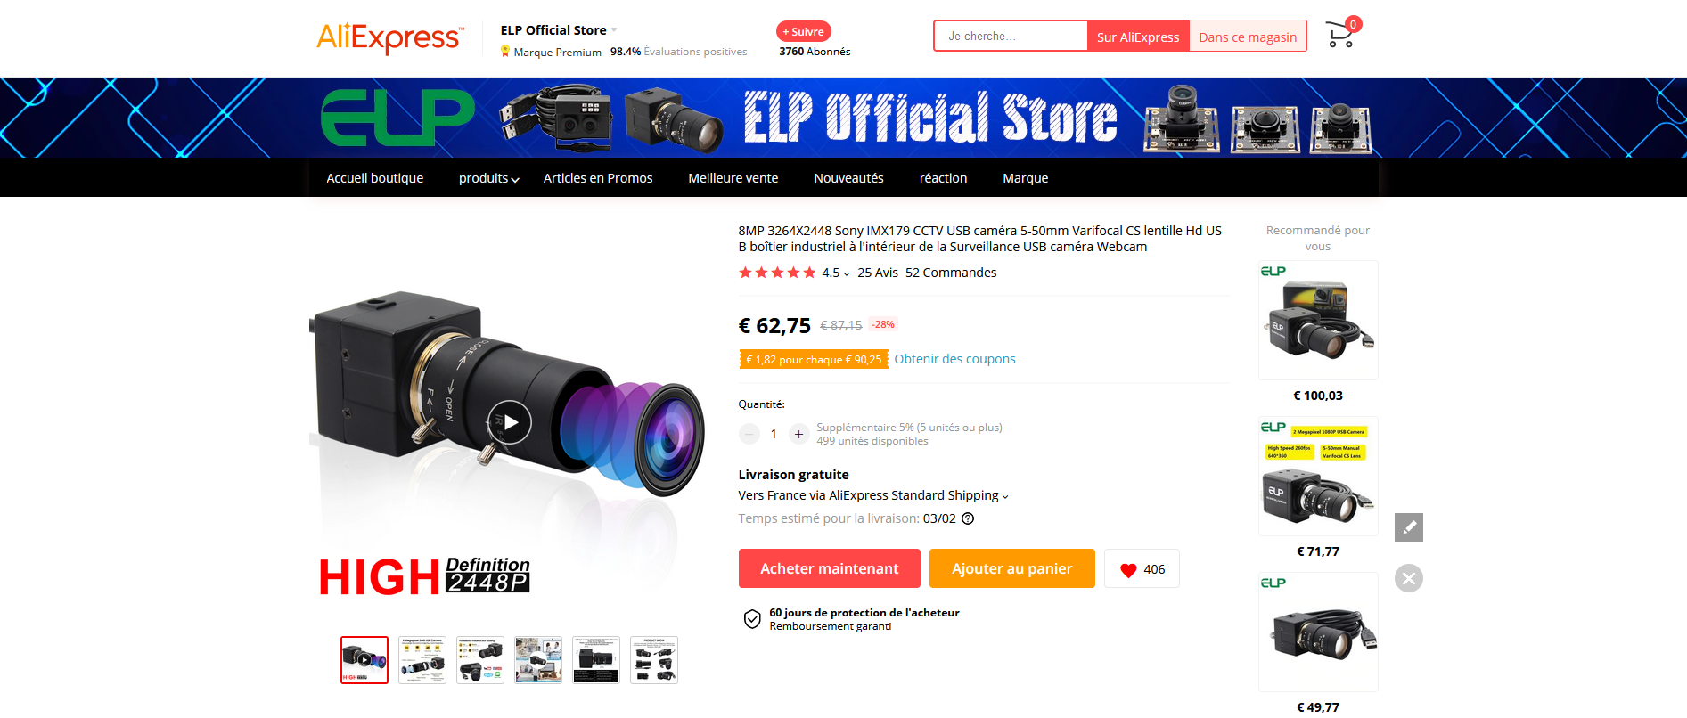Image resolution: width=1687 pixels, height=718 pixels.
Task: Click the buyer protection shield icon
Action: 752,619
